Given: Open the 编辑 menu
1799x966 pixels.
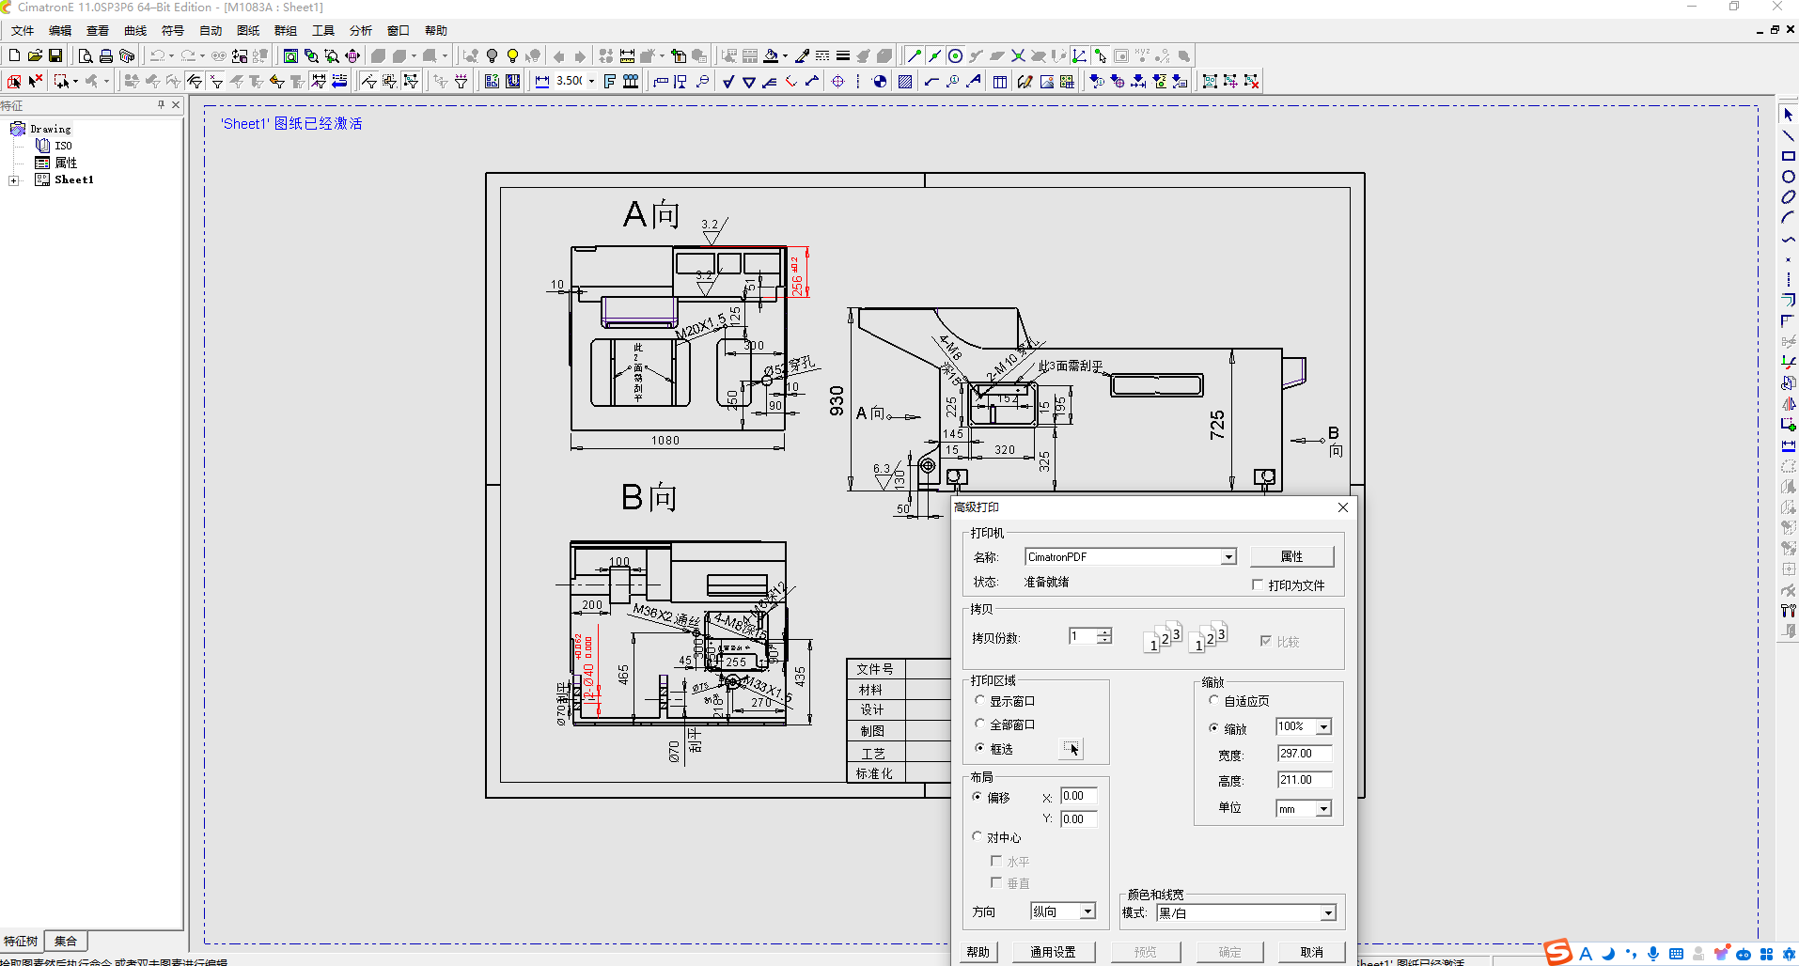Looking at the screenshot, I should click(x=60, y=31).
